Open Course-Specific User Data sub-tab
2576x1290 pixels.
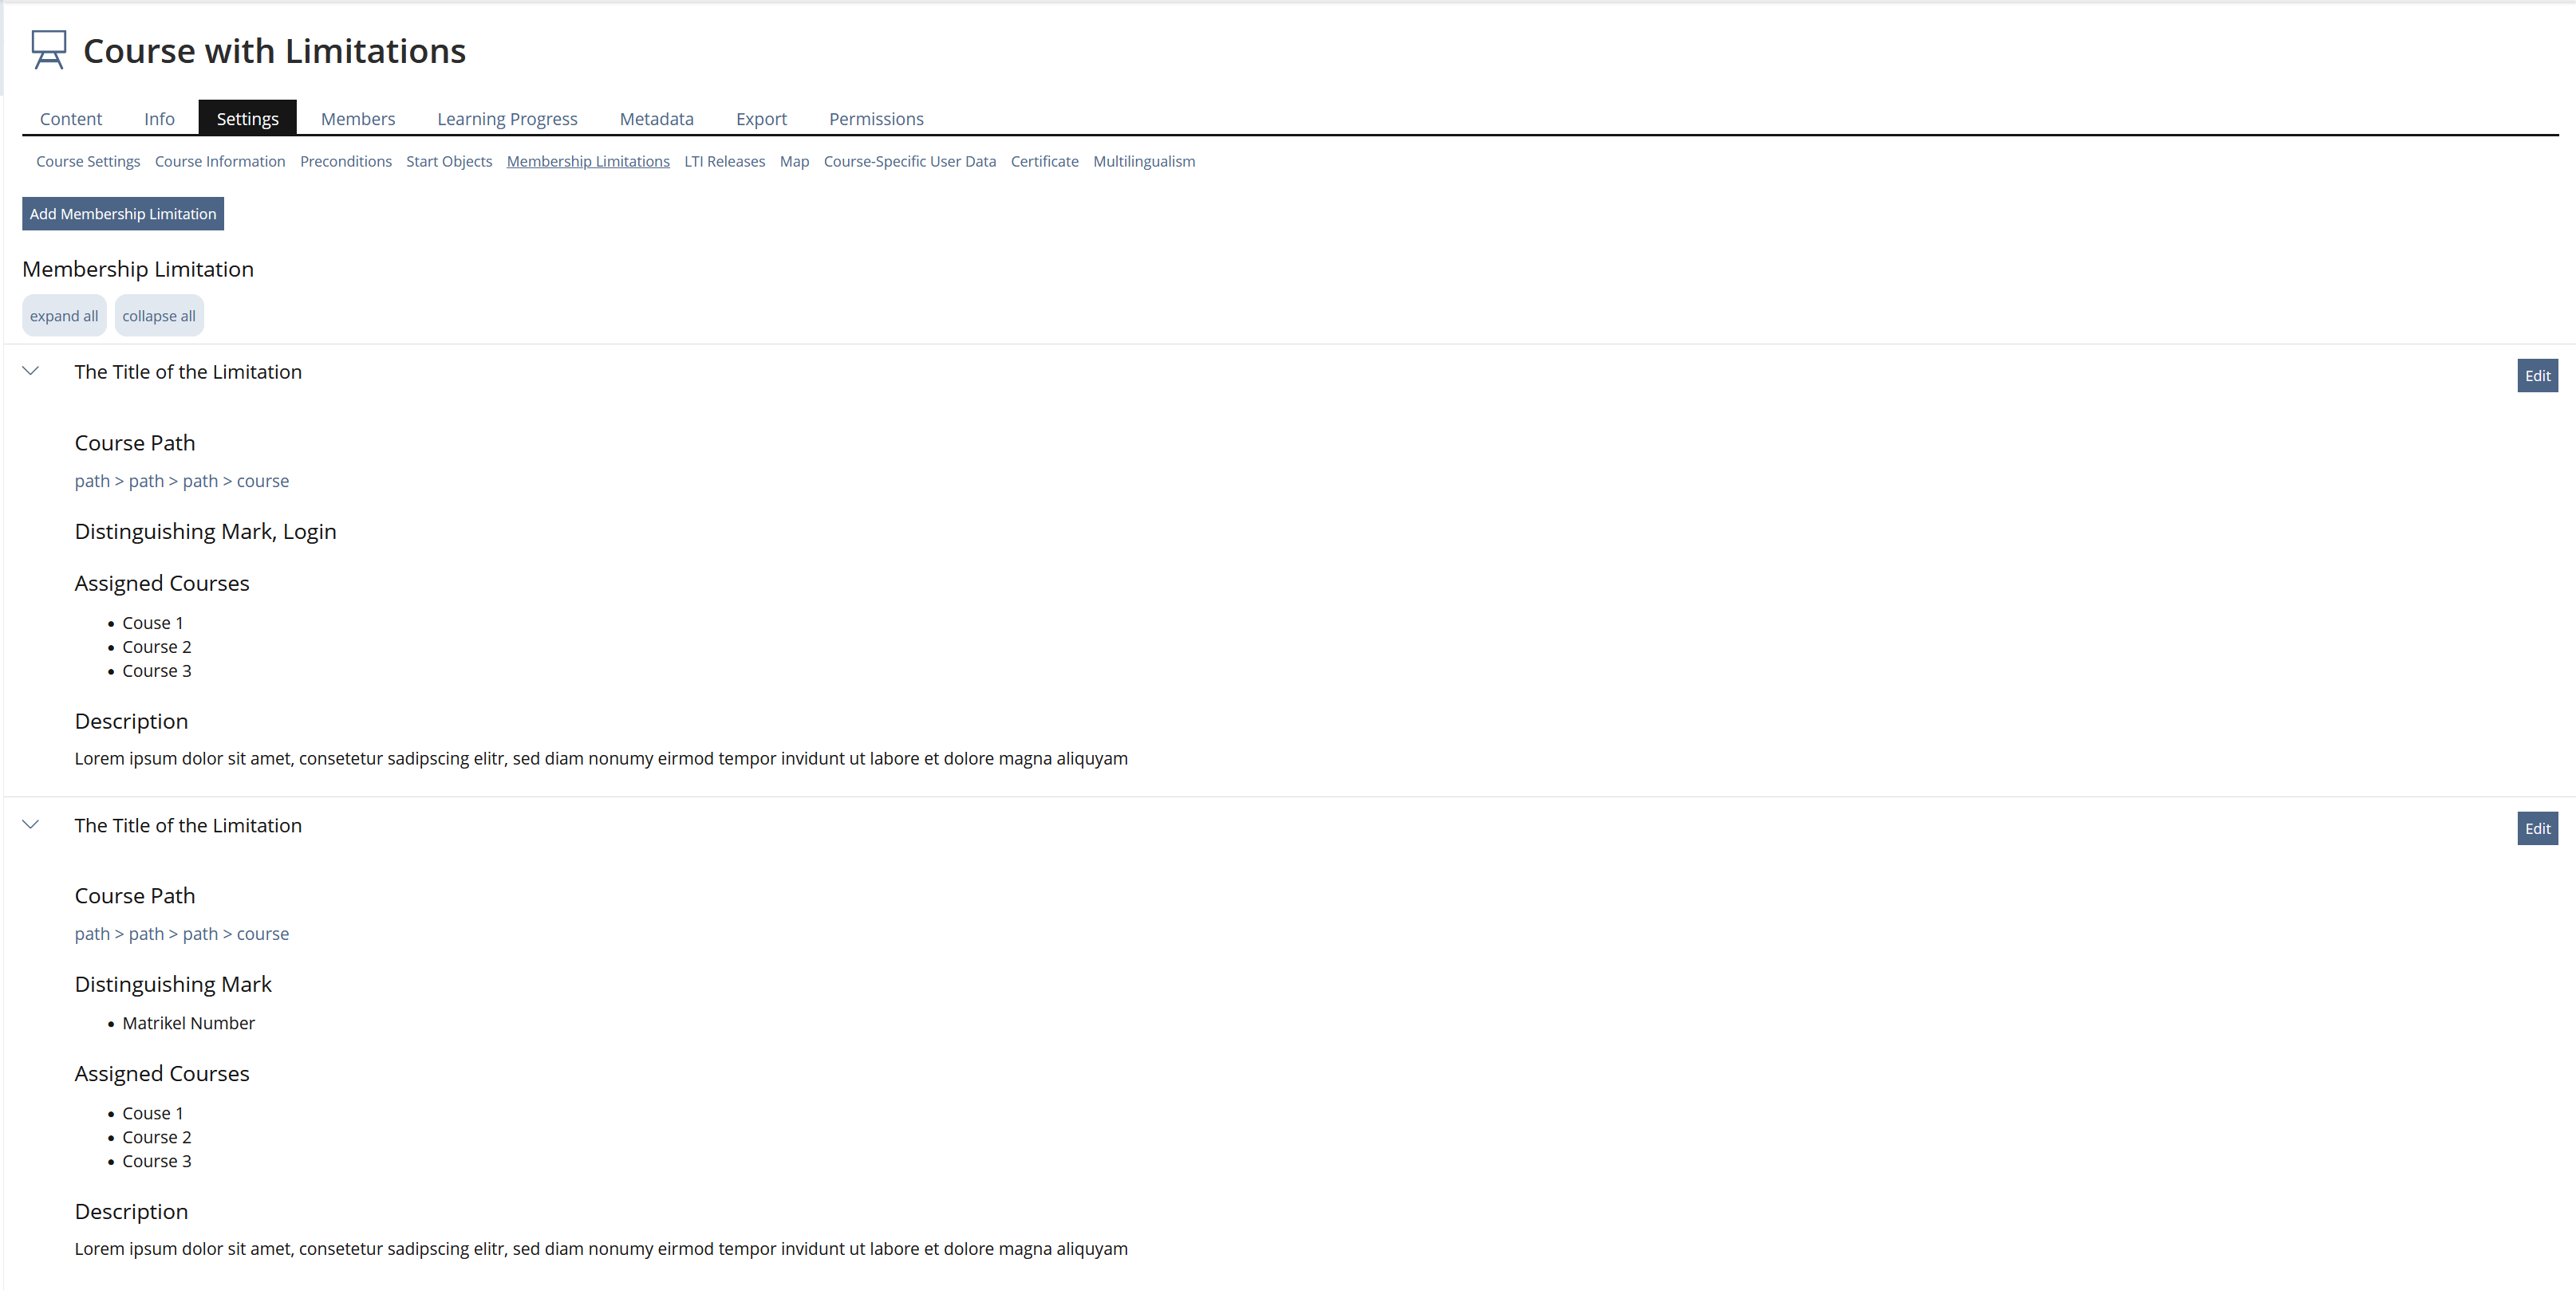pos(909,161)
